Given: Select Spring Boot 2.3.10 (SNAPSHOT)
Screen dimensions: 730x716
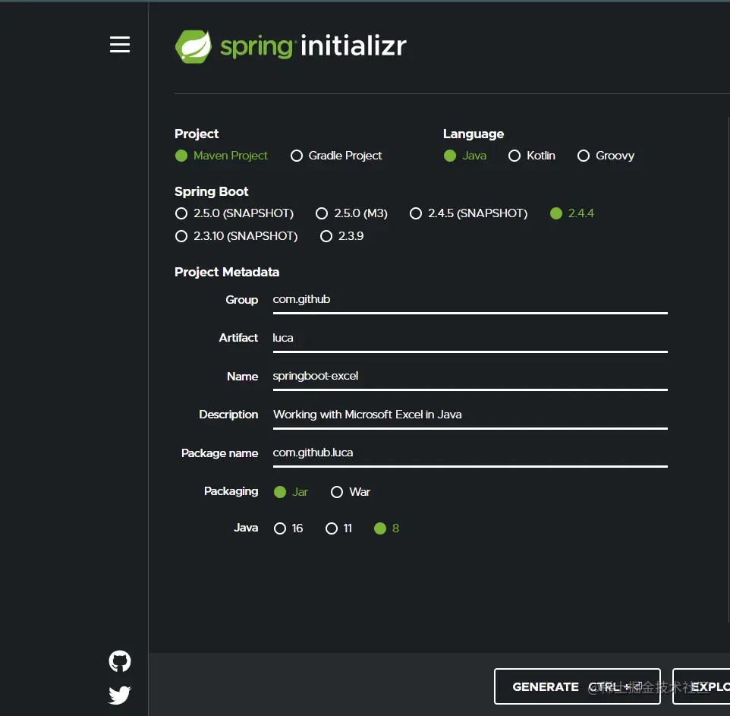Looking at the screenshot, I should click(236, 236).
